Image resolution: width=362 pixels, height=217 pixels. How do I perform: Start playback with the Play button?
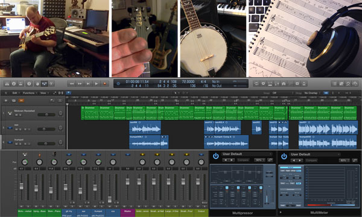point(97,84)
